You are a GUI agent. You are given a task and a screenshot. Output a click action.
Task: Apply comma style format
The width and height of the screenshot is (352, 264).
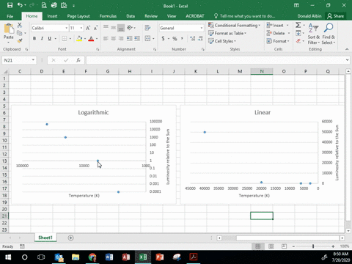point(182,39)
